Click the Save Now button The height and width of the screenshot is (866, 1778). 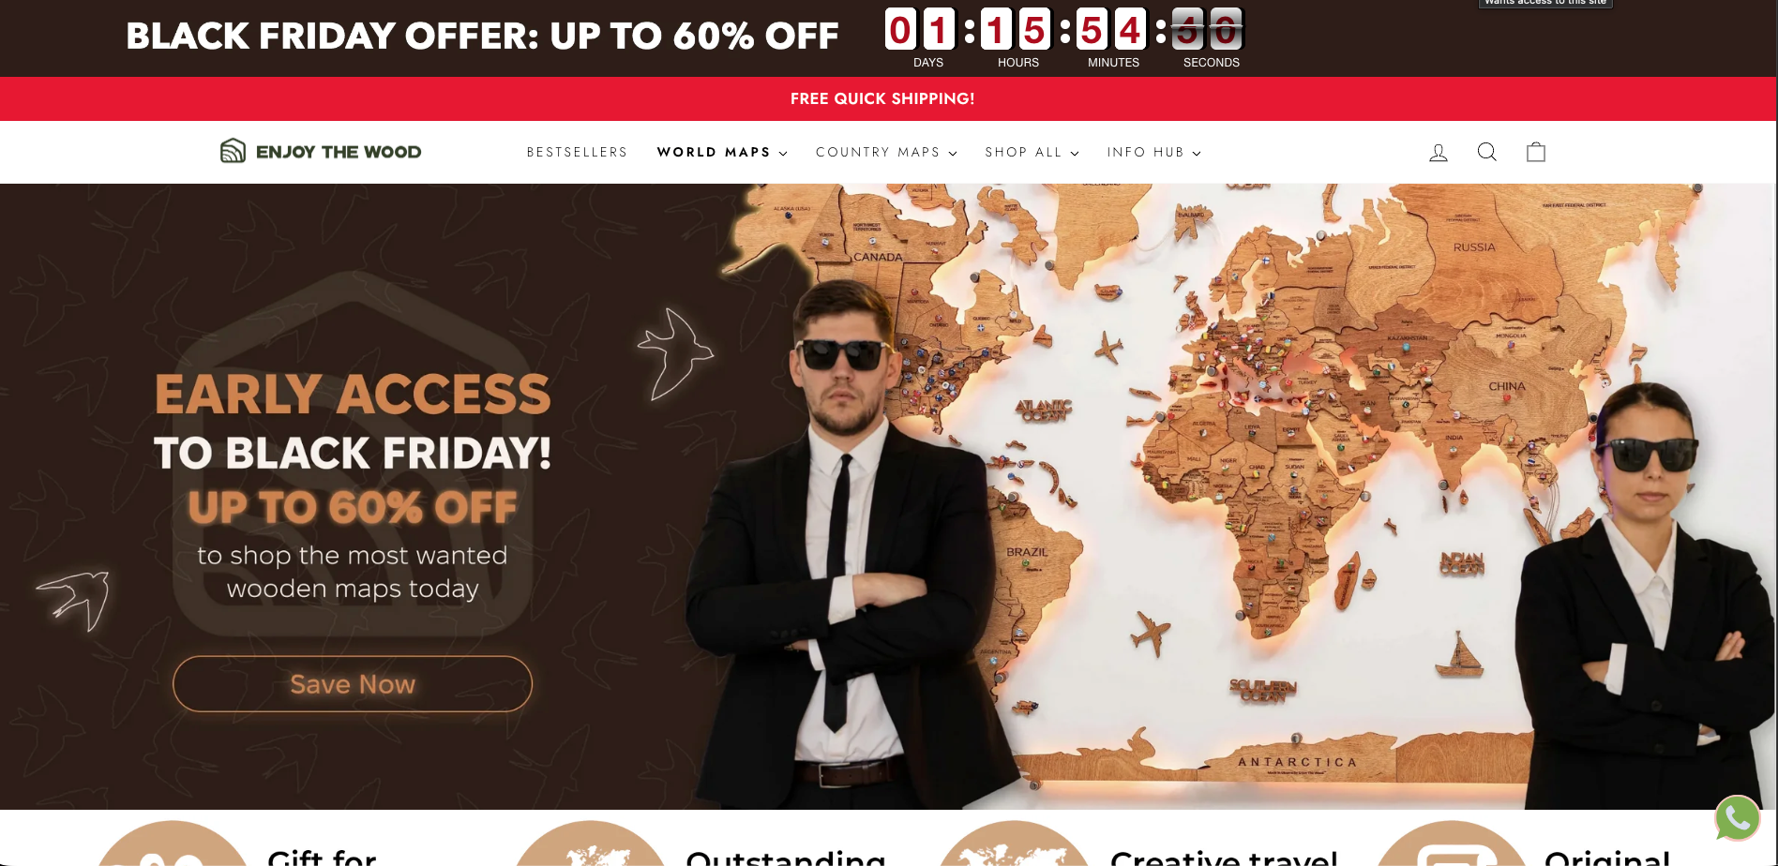click(353, 684)
